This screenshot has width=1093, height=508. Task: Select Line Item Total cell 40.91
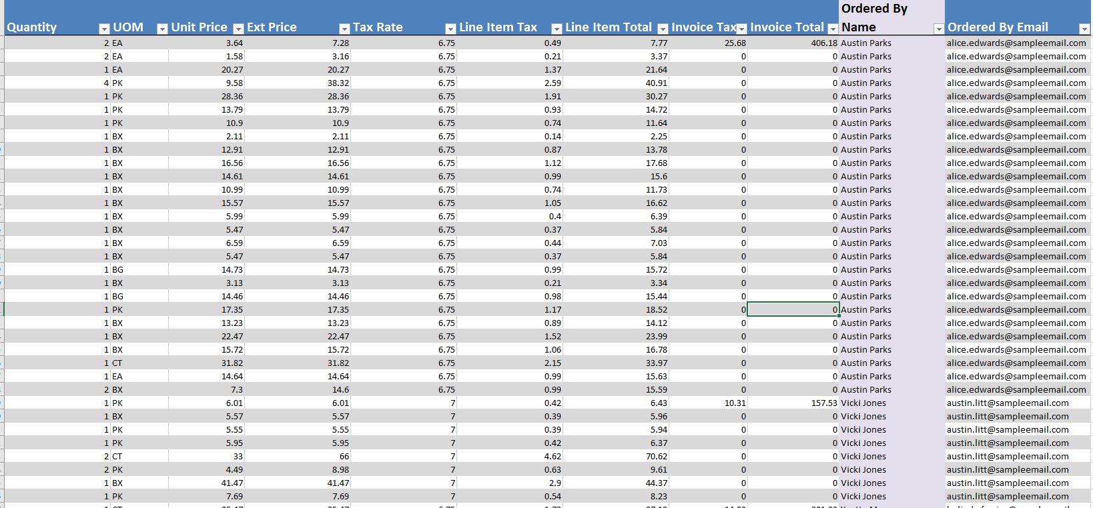tap(616, 83)
